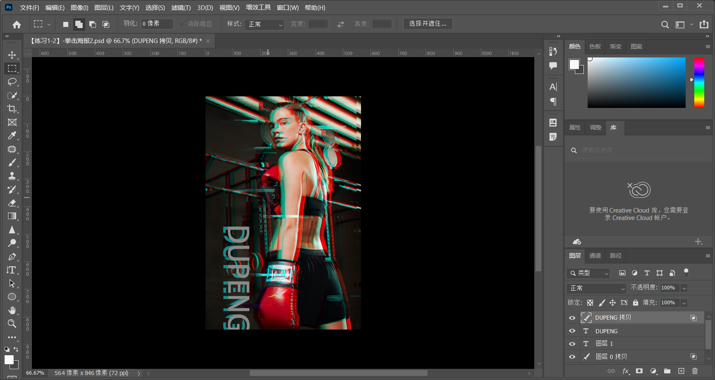Open the Paragraph panel icon

coord(553,102)
